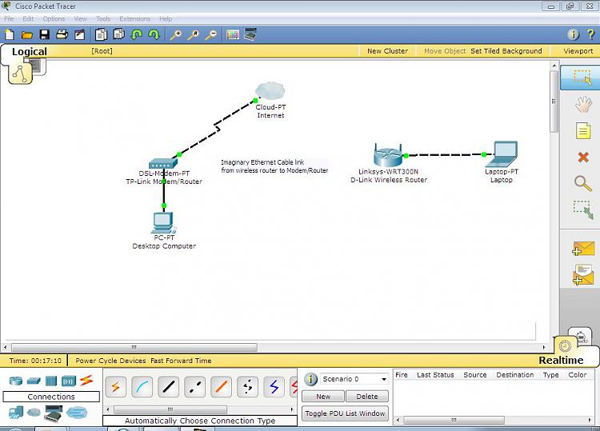The height and width of the screenshot is (431, 600).
Task: Pick the orange Fiber cable
Action: (x=221, y=387)
